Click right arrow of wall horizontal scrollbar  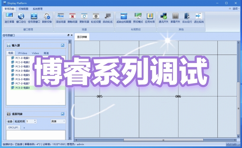coord(235,140)
